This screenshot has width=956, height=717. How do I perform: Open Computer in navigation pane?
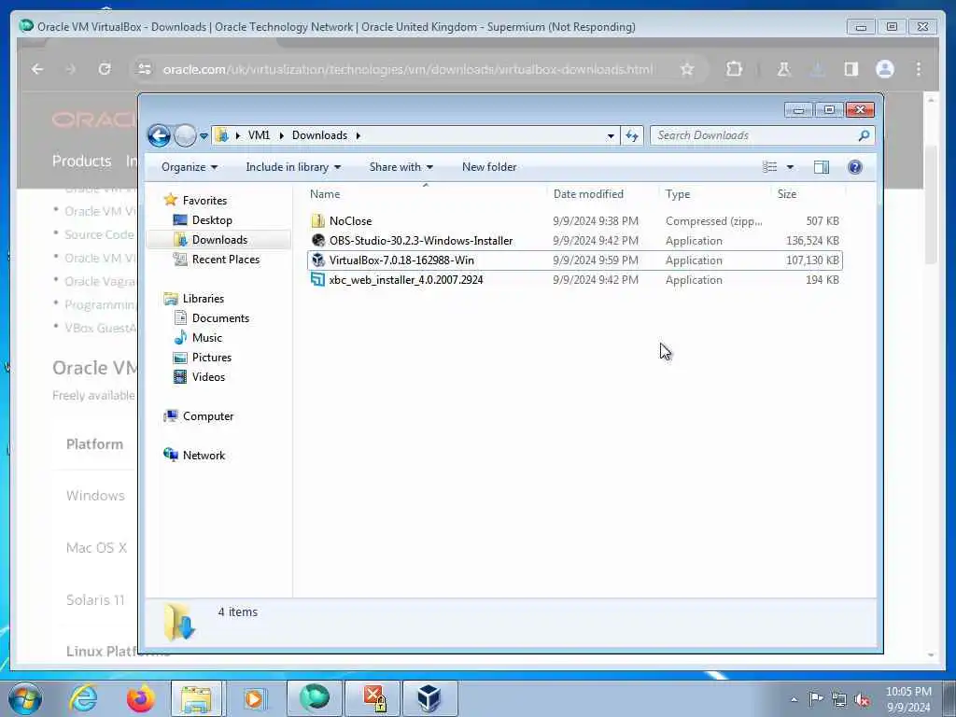click(x=208, y=416)
